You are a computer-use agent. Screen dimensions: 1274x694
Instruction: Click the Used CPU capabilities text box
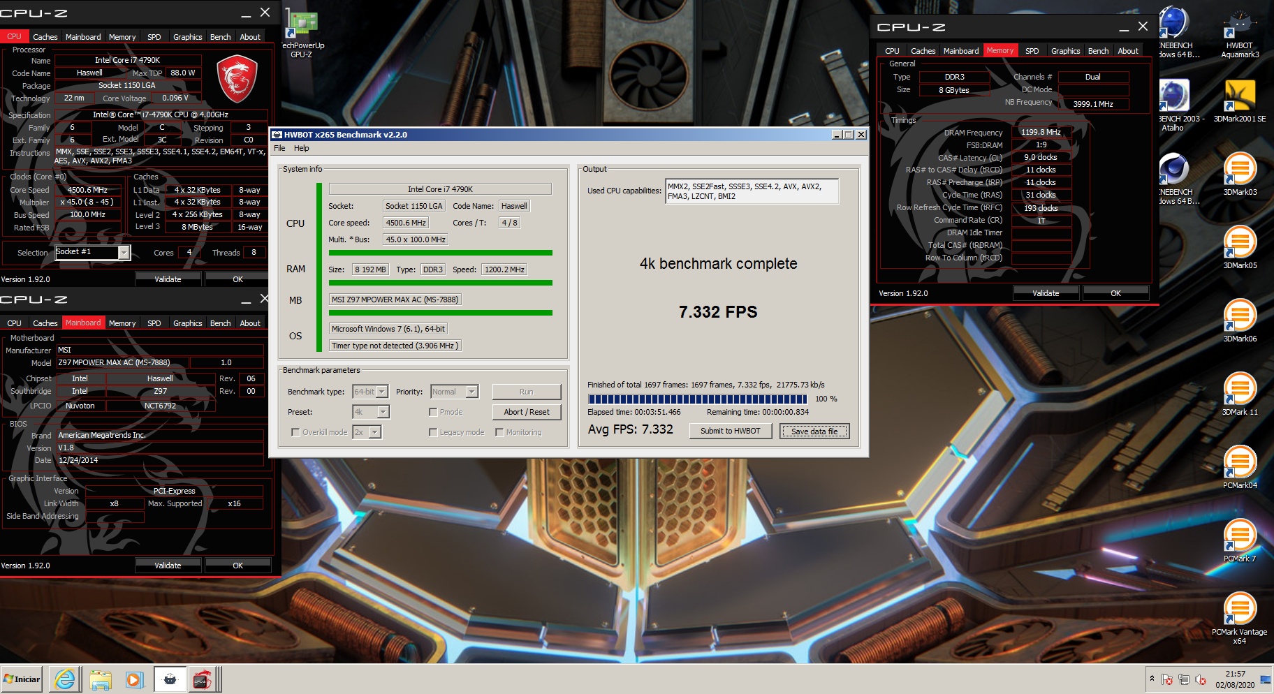coord(752,191)
